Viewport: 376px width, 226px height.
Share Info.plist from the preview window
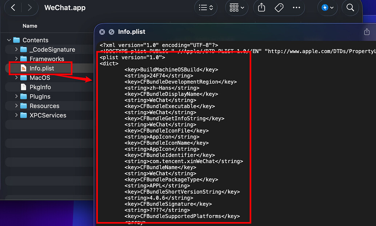click(x=367, y=32)
